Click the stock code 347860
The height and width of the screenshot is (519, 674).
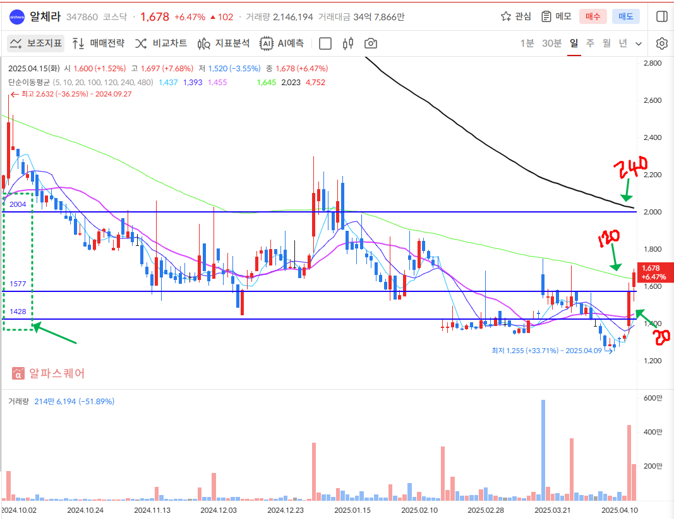(83, 17)
